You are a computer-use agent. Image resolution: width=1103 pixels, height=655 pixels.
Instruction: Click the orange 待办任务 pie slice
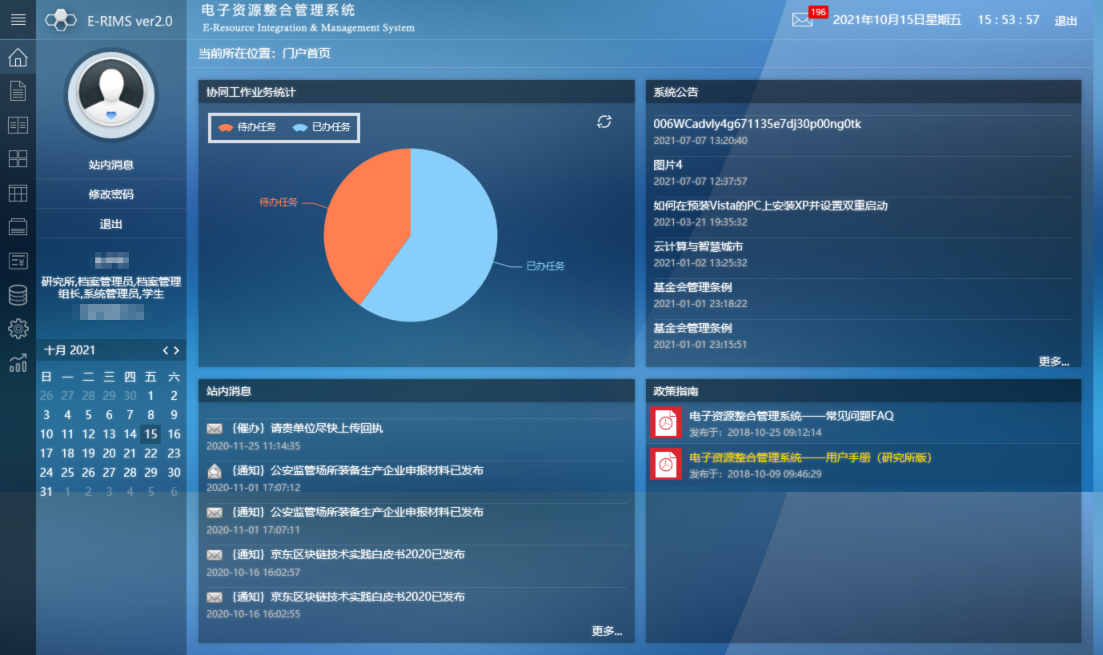pos(364,232)
